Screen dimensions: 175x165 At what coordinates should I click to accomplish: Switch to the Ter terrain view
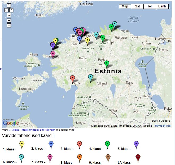tap(150, 6)
